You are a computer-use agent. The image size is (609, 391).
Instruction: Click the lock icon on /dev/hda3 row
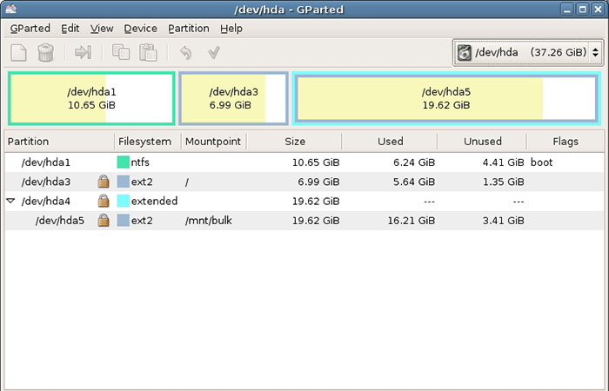(x=104, y=181)
